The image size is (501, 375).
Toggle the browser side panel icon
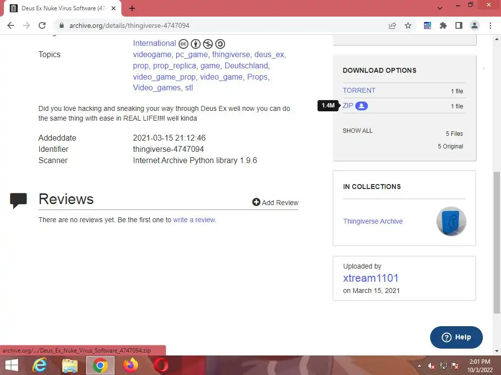point(459,25)
